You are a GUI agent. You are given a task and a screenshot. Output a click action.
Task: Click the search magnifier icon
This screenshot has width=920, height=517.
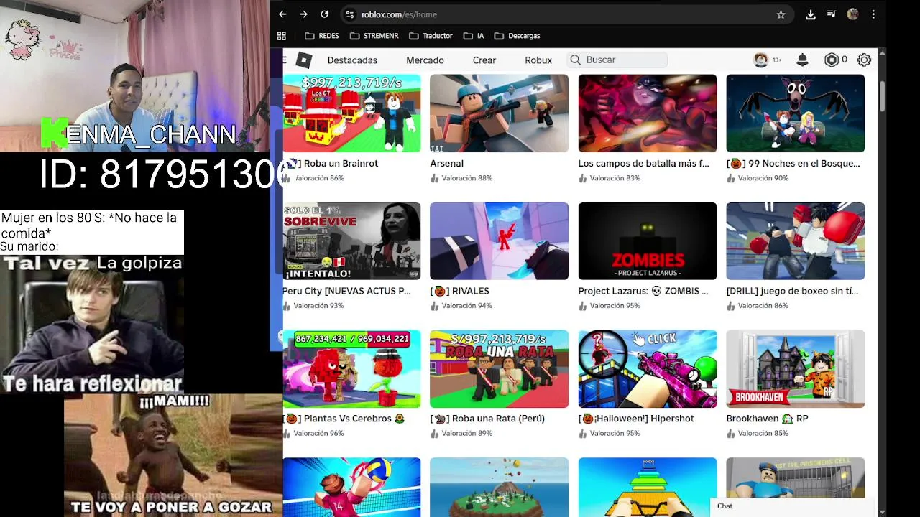(x=575, y=60)
